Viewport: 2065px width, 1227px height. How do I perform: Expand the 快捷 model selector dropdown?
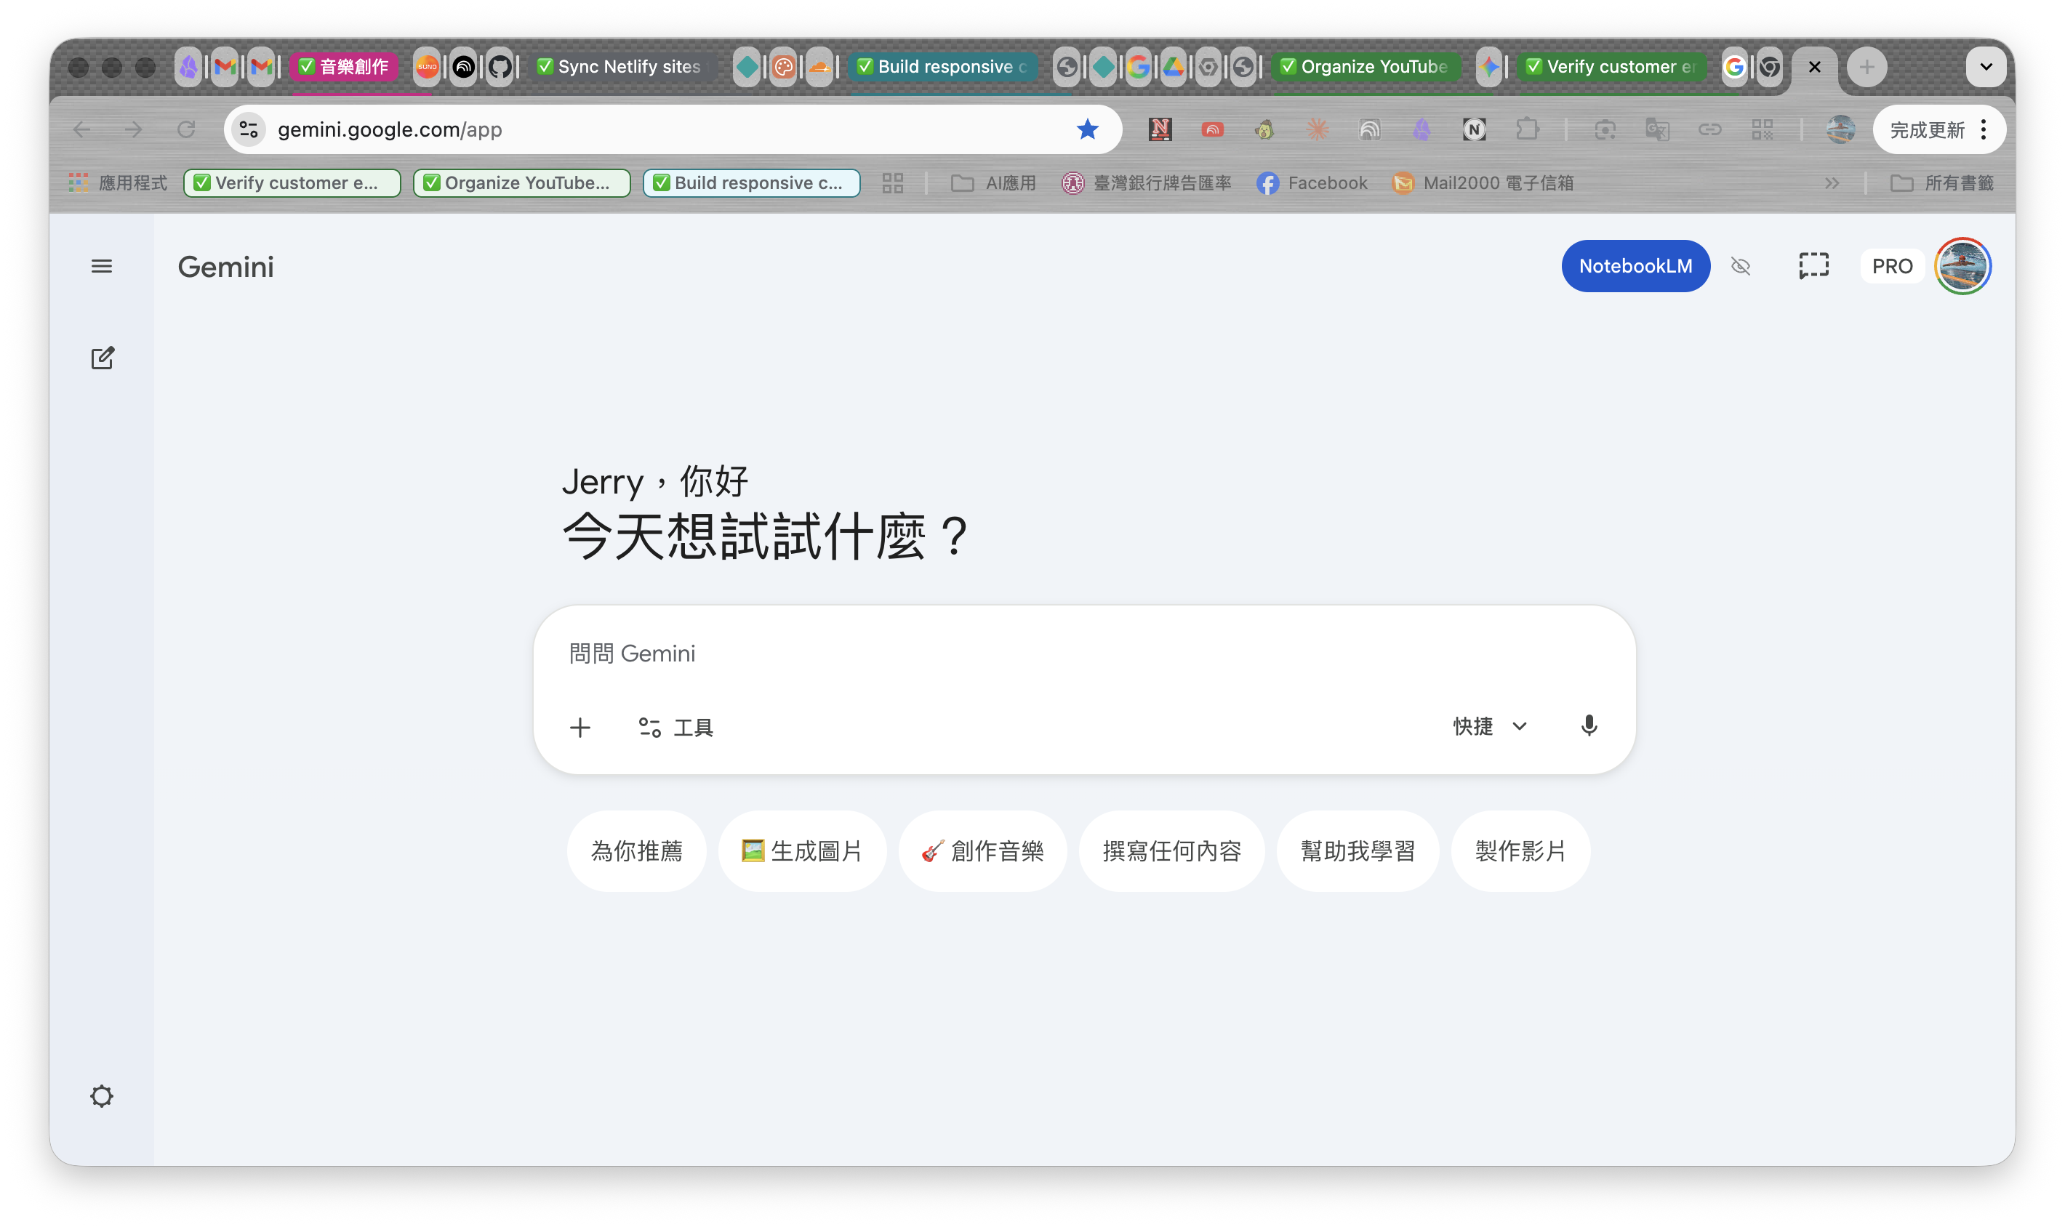[x=1489, y=726]
